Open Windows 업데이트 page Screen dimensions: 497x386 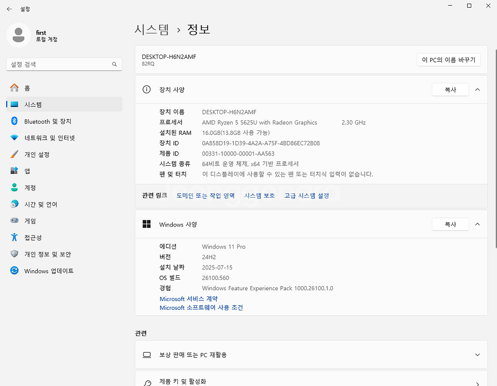(x=64, y=271)
